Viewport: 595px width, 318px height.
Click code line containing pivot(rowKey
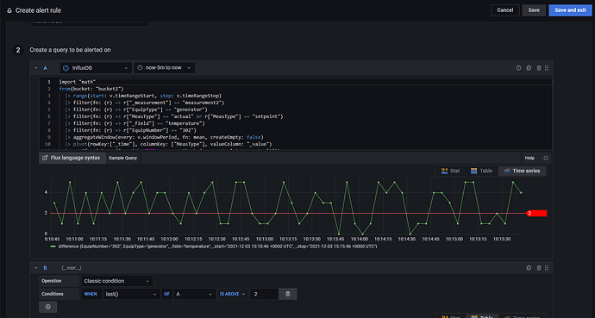coord(168,144)
